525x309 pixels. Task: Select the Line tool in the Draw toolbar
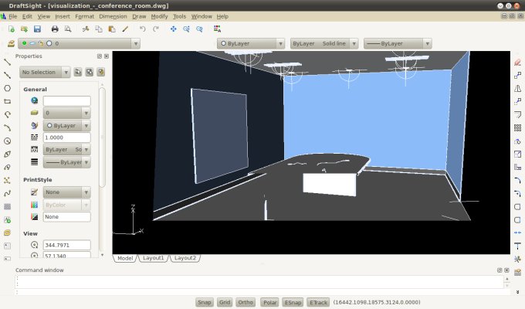7,62
